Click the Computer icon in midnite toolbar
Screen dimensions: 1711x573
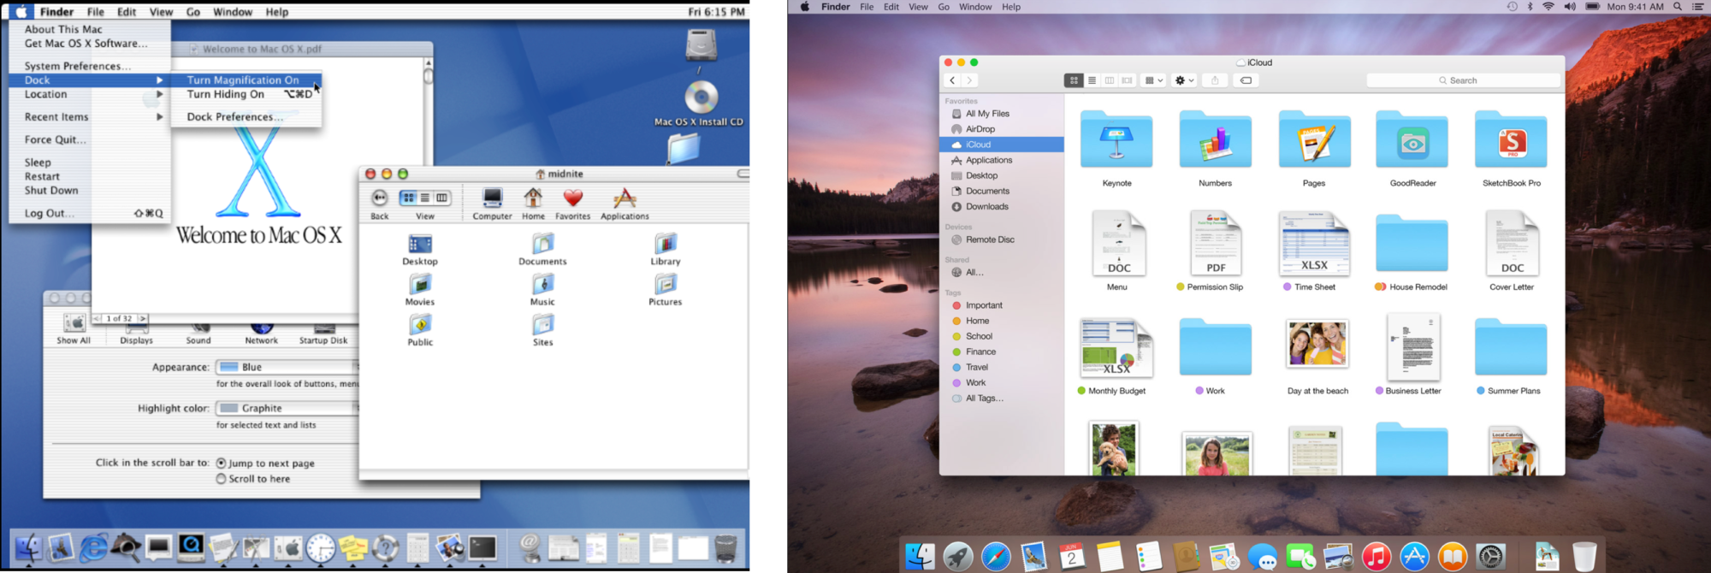pos(492,204)
